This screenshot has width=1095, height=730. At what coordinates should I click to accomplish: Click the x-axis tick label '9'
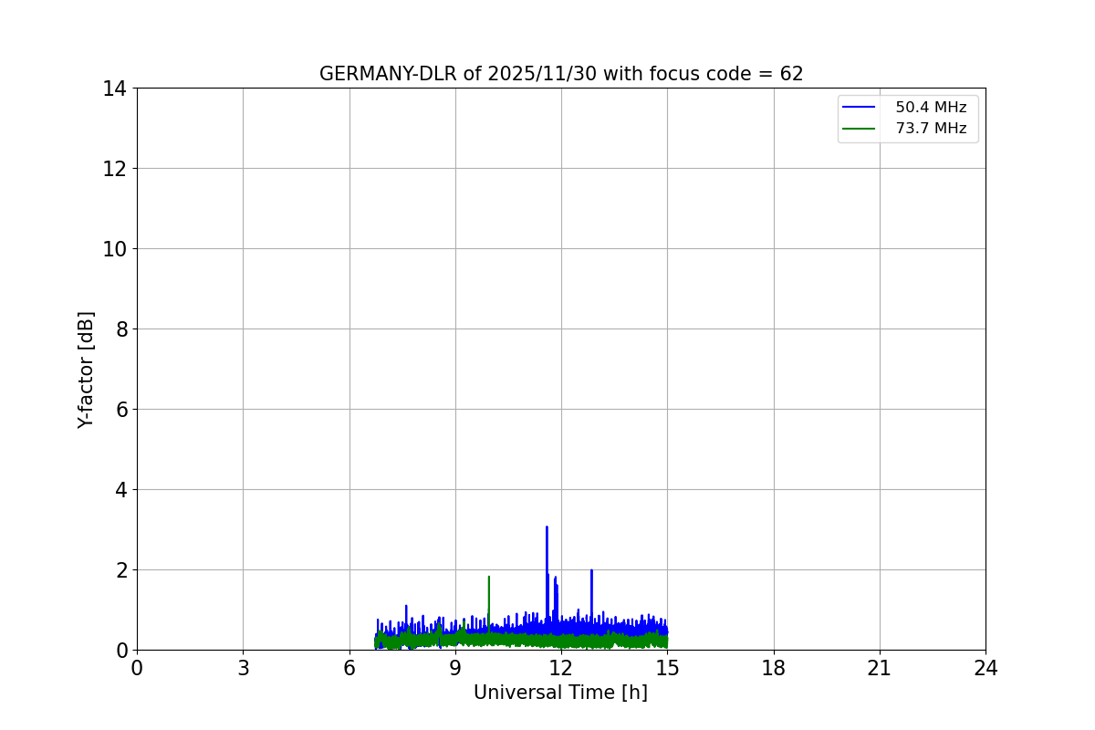pyautogui.click(x=455, y=668)
